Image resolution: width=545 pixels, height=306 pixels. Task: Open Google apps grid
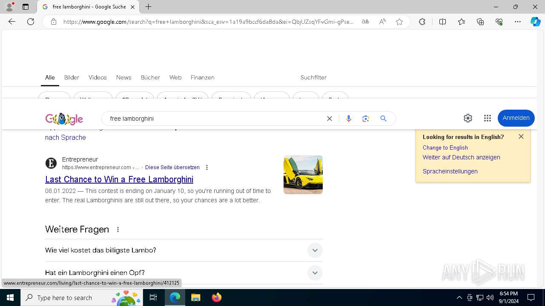pyautogui.click(x=488, y=118)
